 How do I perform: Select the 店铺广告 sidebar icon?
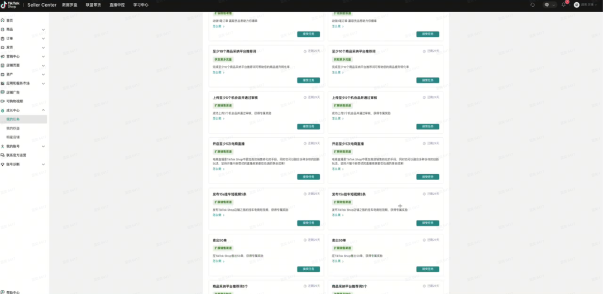click(3, 92)
